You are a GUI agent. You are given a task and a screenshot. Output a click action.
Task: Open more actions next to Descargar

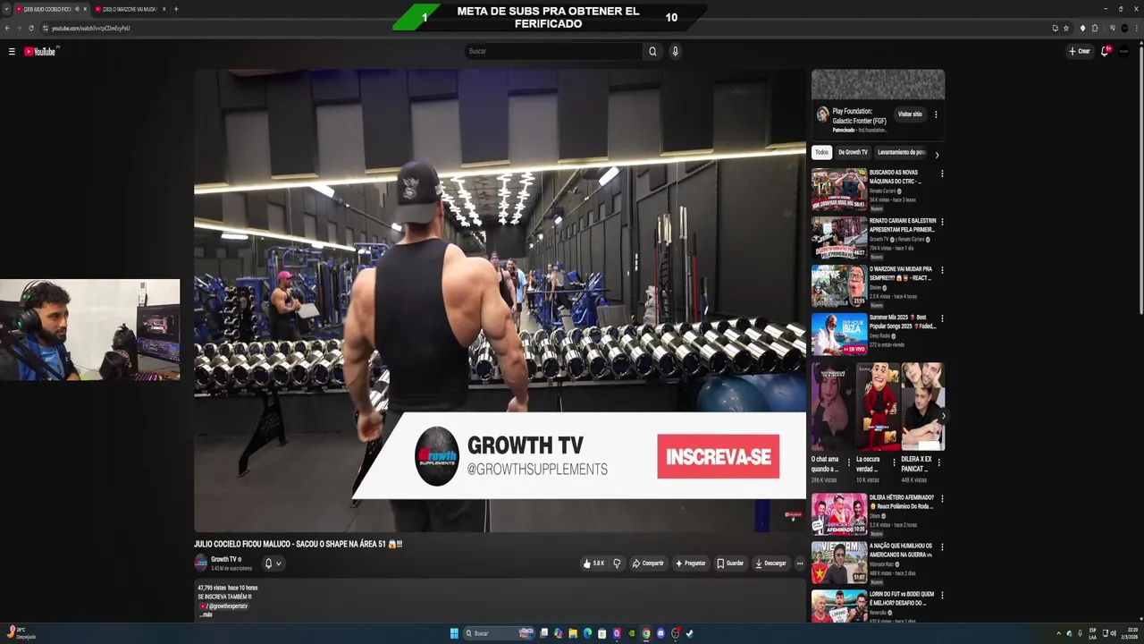[x=800, y=563]
